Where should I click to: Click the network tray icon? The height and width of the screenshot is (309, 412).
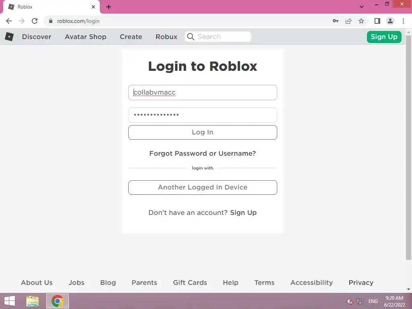(x=359, y=301)
